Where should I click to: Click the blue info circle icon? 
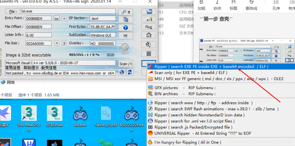tap(126, 28)
